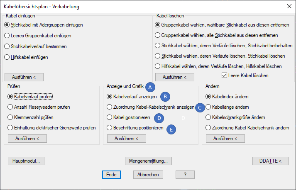This screenshot has height=190, width=296.
Task: Click the Abbrechen button
Action: point(148,175)
